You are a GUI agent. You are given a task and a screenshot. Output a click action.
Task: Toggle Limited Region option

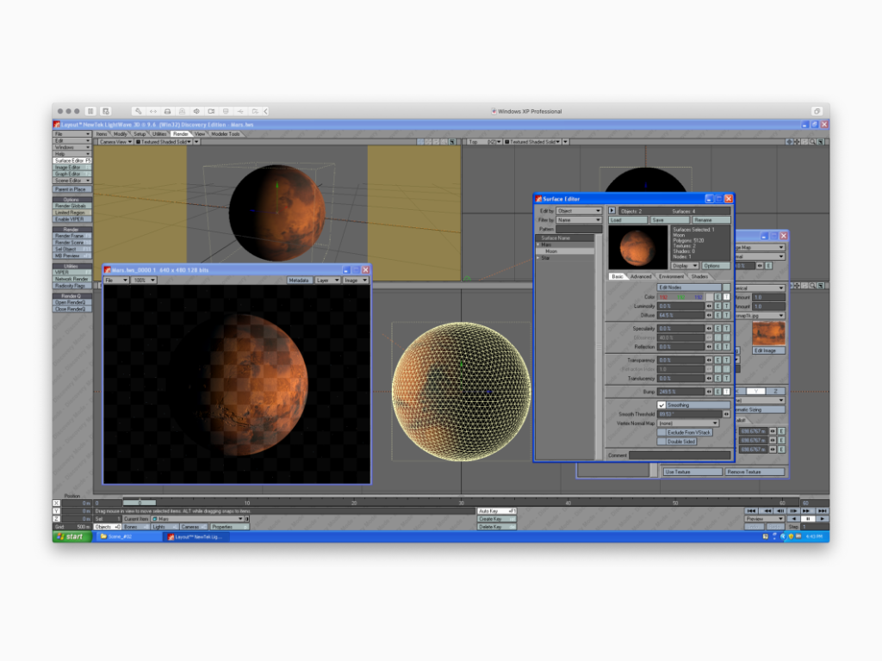pos(72,213)
